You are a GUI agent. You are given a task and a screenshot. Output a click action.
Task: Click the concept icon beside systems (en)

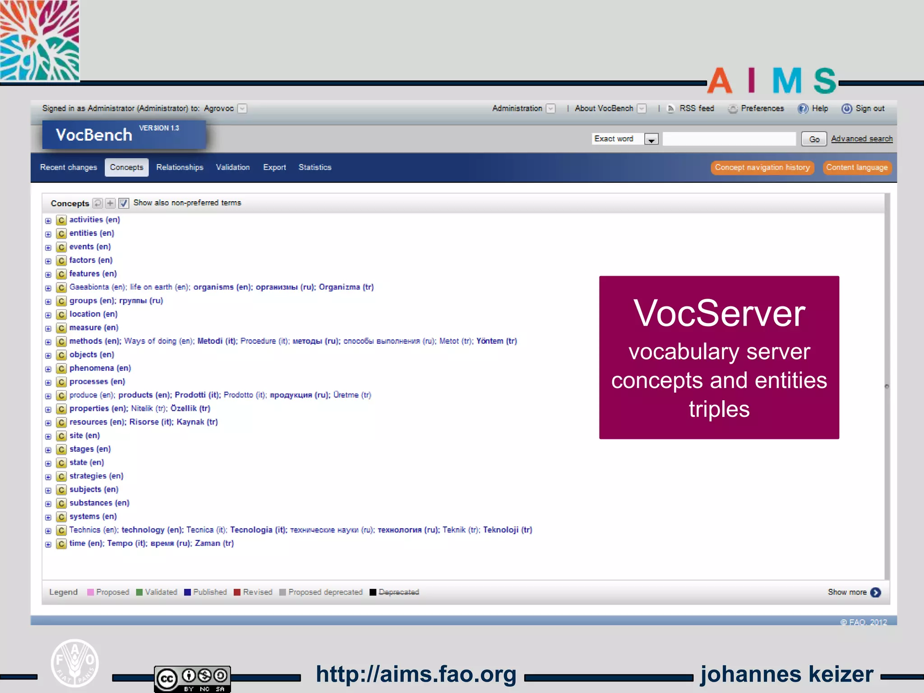(x=61, y=517)
